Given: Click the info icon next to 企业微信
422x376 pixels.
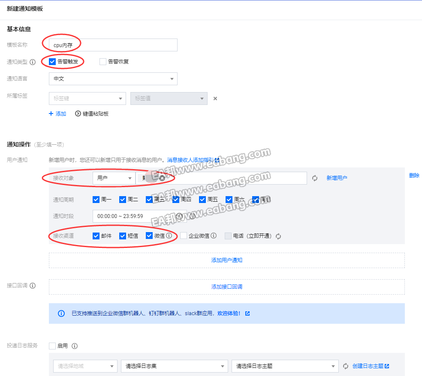Looking at the screenshot, I should click(x=214, y=236).
